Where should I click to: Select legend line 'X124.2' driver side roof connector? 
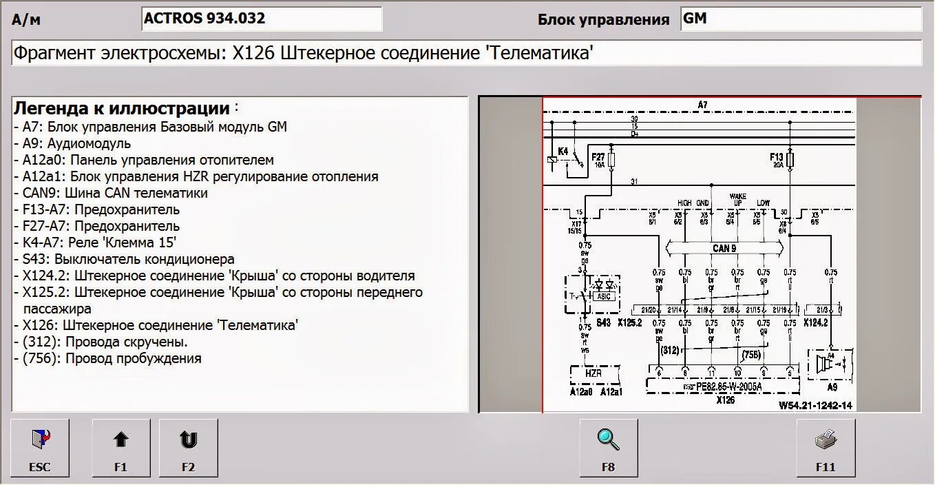(214, 276)
